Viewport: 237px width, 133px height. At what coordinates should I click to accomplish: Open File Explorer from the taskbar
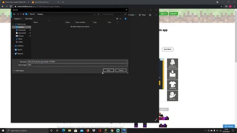pyautogui.click(x=70, y=130)
